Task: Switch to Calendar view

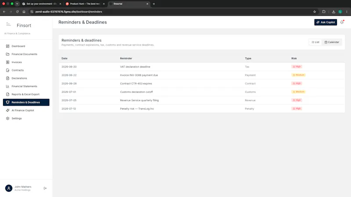Action: tap(332, 42)
